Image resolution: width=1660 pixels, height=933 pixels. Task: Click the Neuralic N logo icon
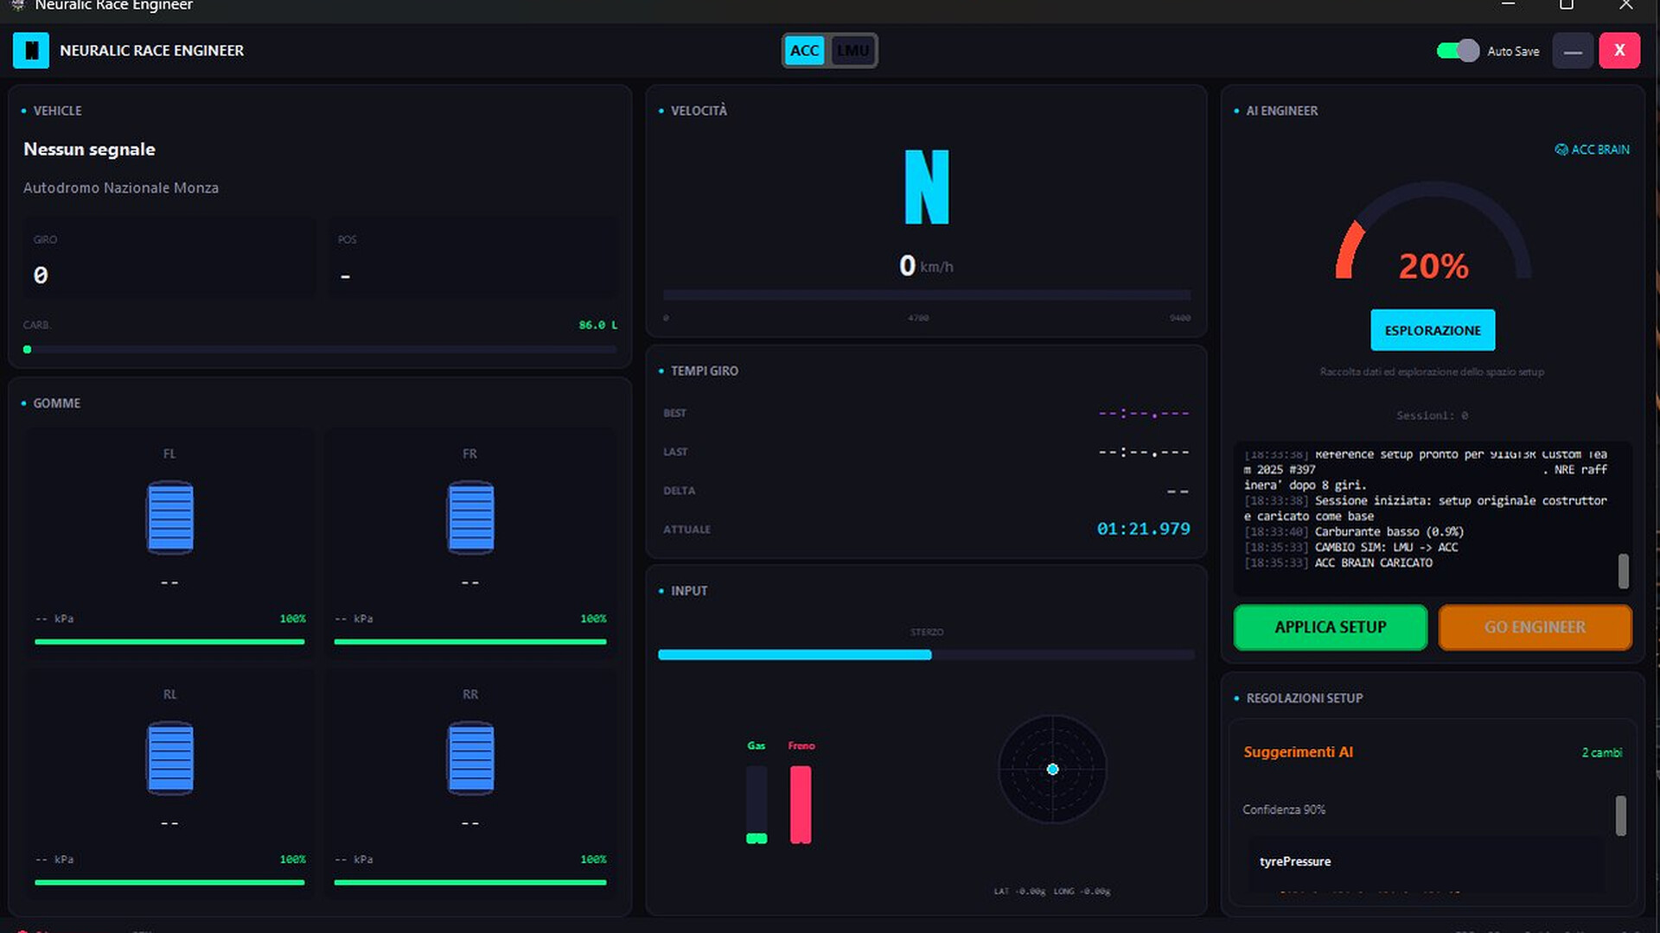[x=31, y=51]
